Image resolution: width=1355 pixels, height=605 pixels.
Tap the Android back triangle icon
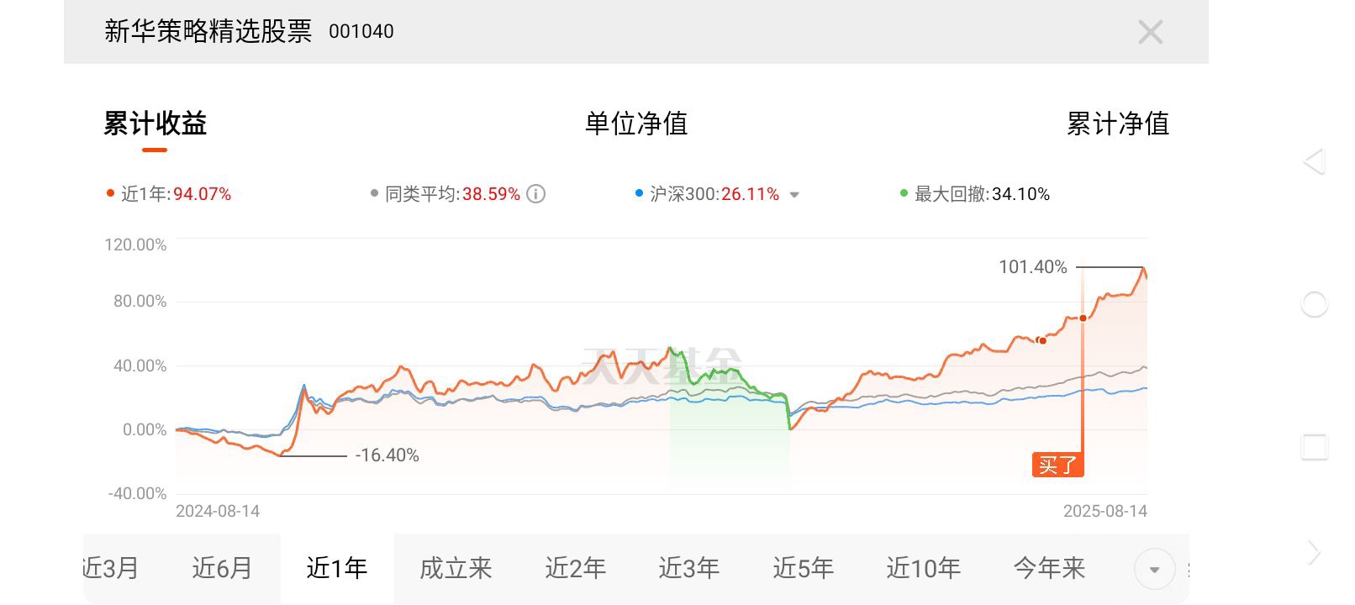tap(1314, 161)
